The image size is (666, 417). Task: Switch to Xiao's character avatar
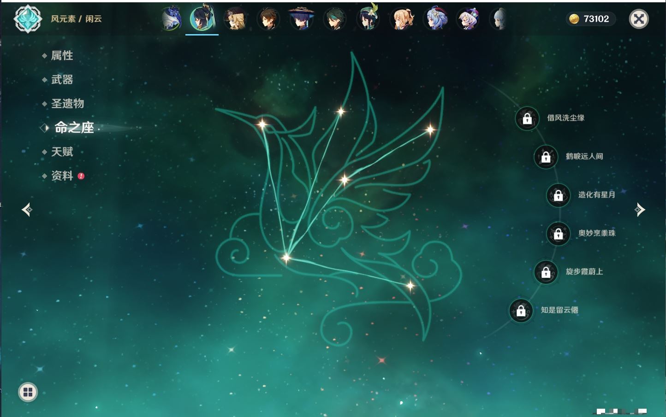(334, 19)
